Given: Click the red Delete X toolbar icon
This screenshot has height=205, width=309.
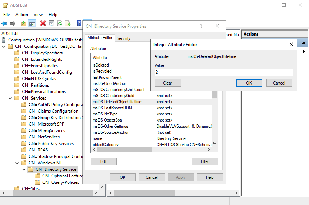Looking at the screenshot, I should point(43,24).
